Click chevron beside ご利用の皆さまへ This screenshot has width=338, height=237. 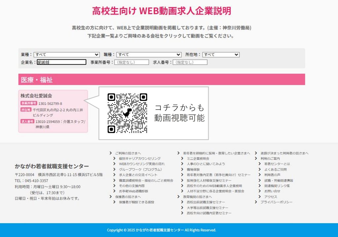[111, 153]
